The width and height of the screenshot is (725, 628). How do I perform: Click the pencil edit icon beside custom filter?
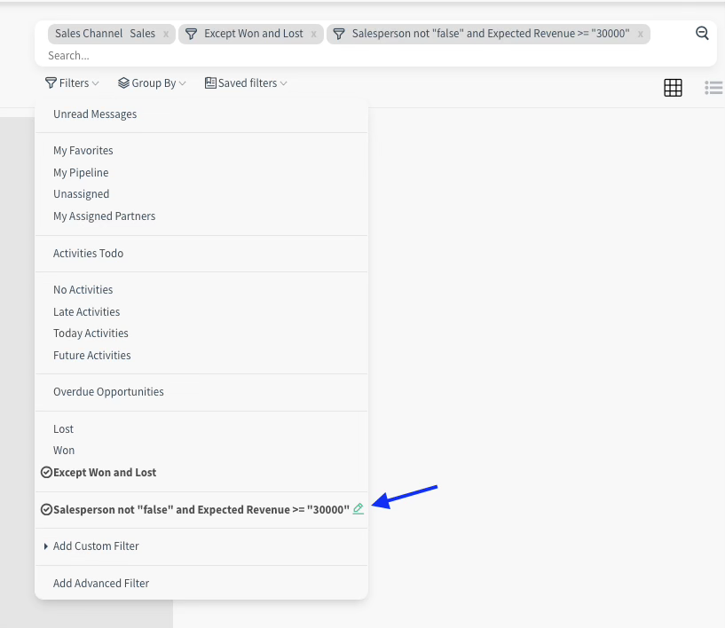359,509
